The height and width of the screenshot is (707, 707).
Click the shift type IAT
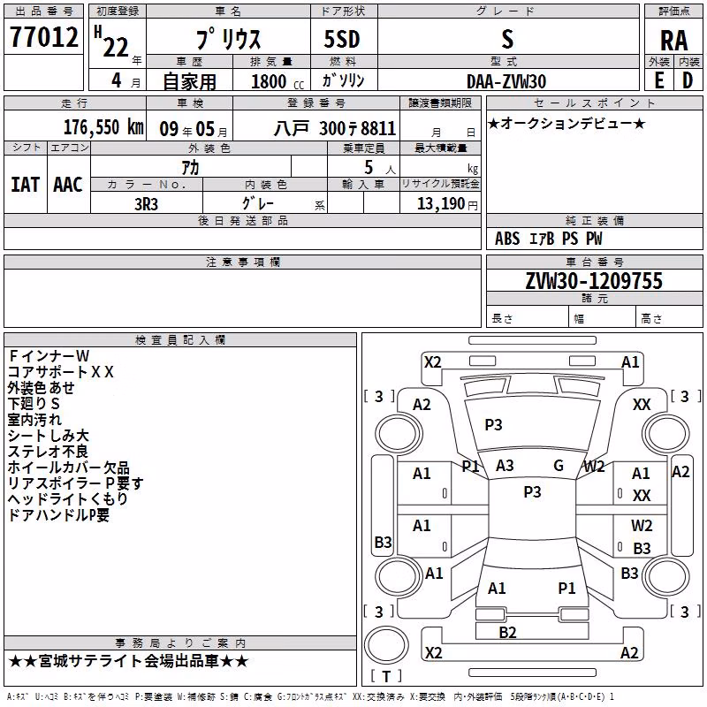click(26, 185)
